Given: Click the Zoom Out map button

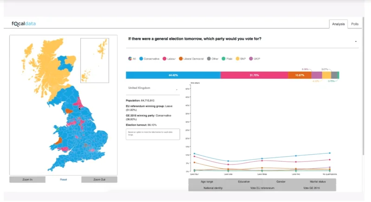Looking at the screenshot, I should 99,180.
